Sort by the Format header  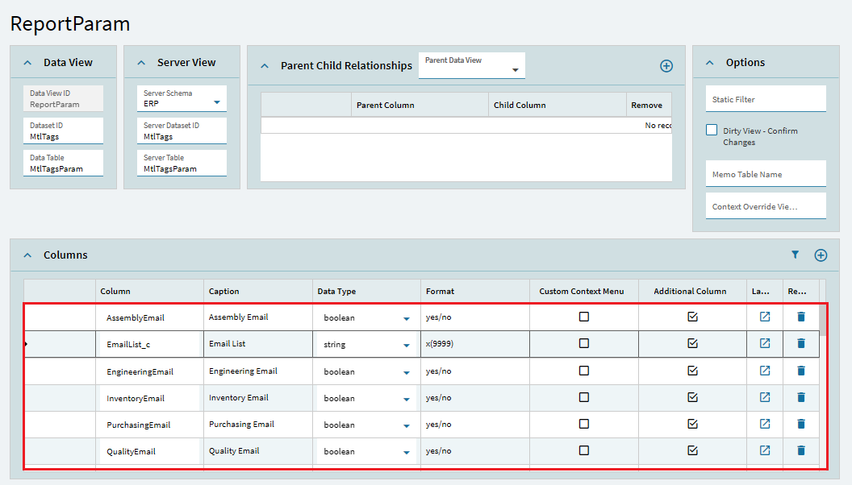click(475, 292)
